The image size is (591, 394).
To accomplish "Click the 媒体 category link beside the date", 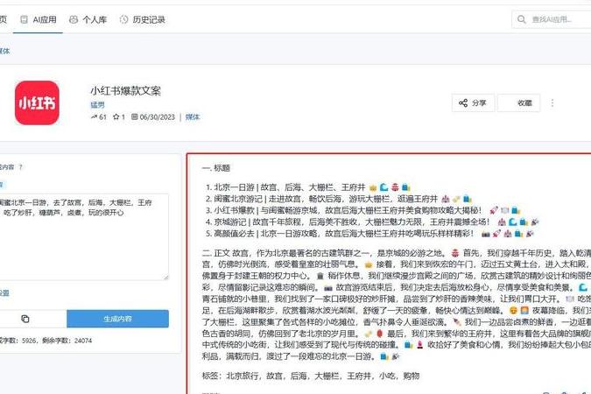I will pyautogui.click(x=193, y=116).
